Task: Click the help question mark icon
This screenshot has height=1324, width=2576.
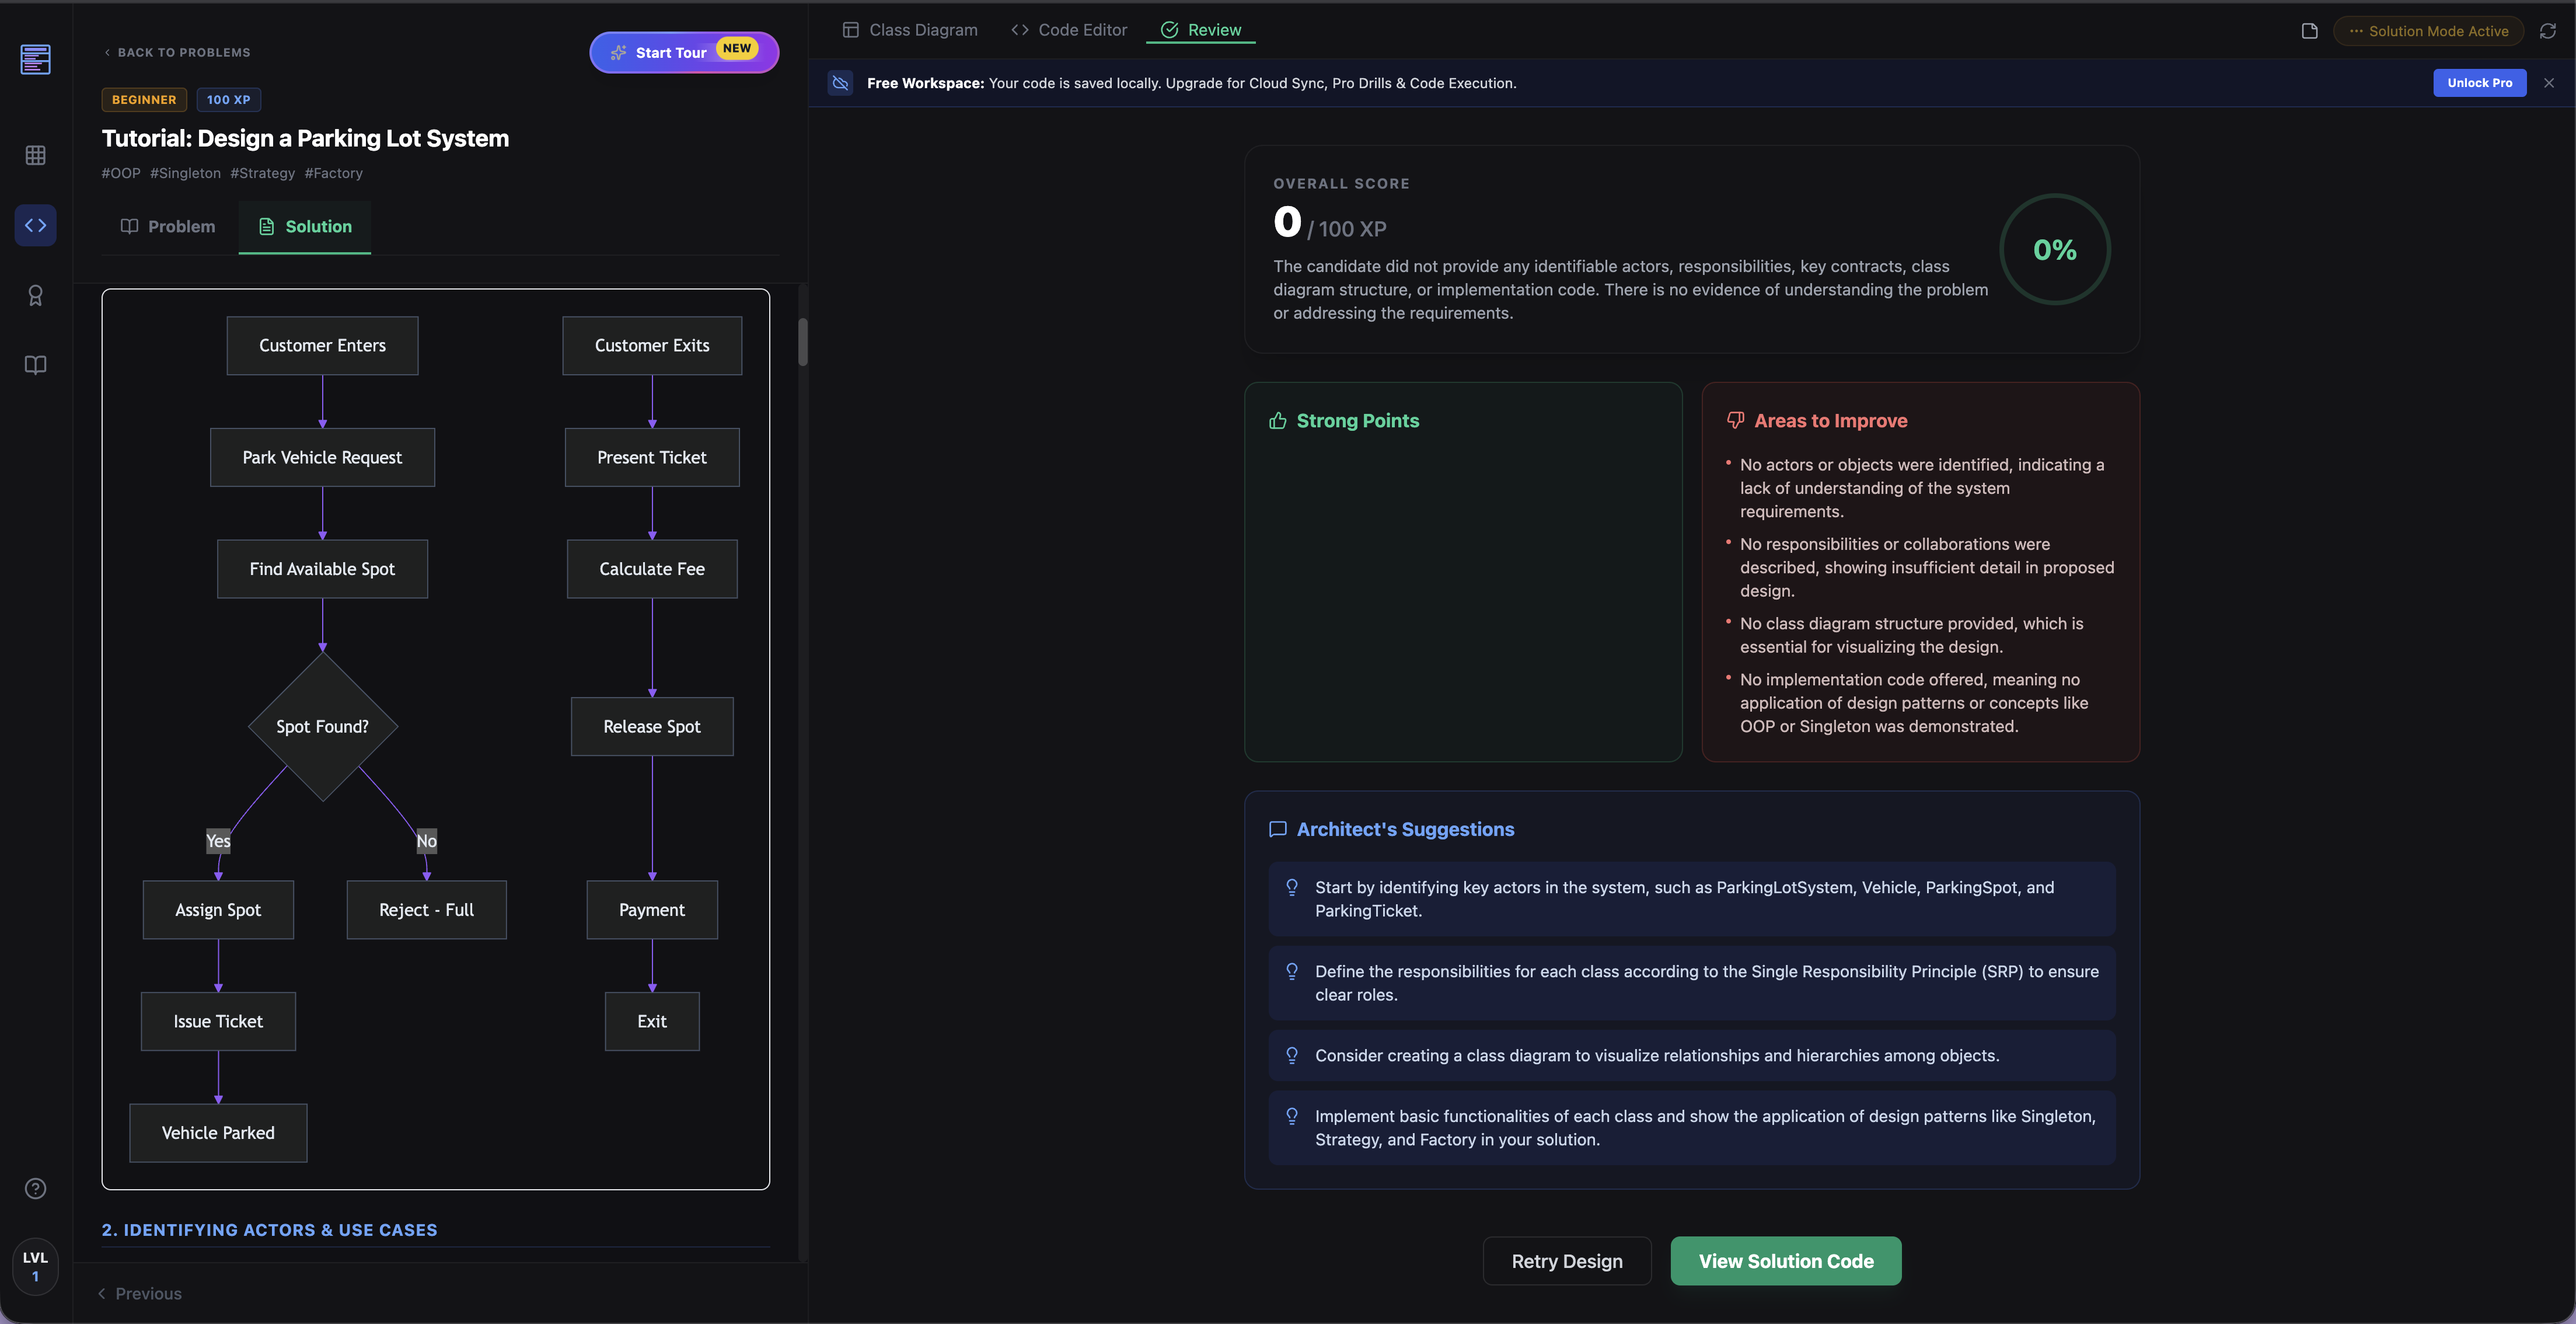Action: click(x=35, y=1188)
